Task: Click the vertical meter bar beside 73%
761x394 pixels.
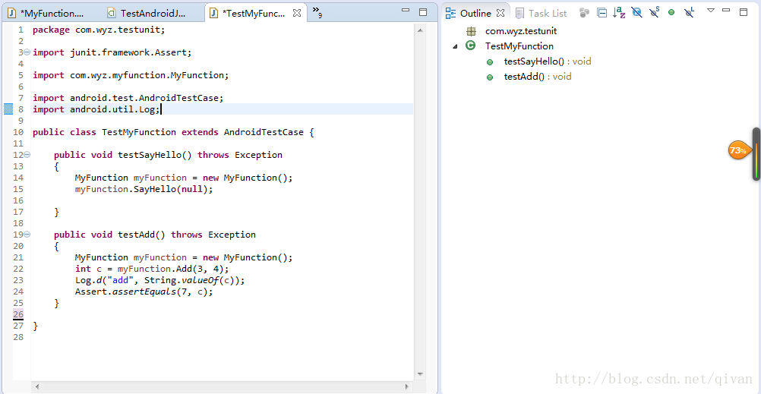Action: click(x=756, y=154)
